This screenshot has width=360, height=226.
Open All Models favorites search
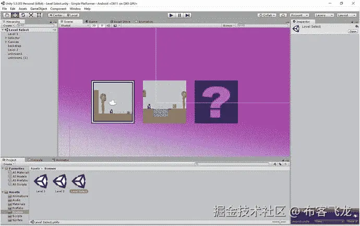click(17, 177)
